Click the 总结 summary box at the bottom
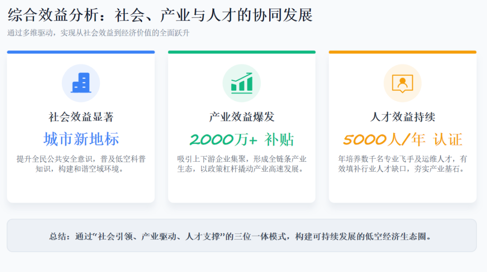This screenshot has height=272, width=487. click(x=242, y=235)
